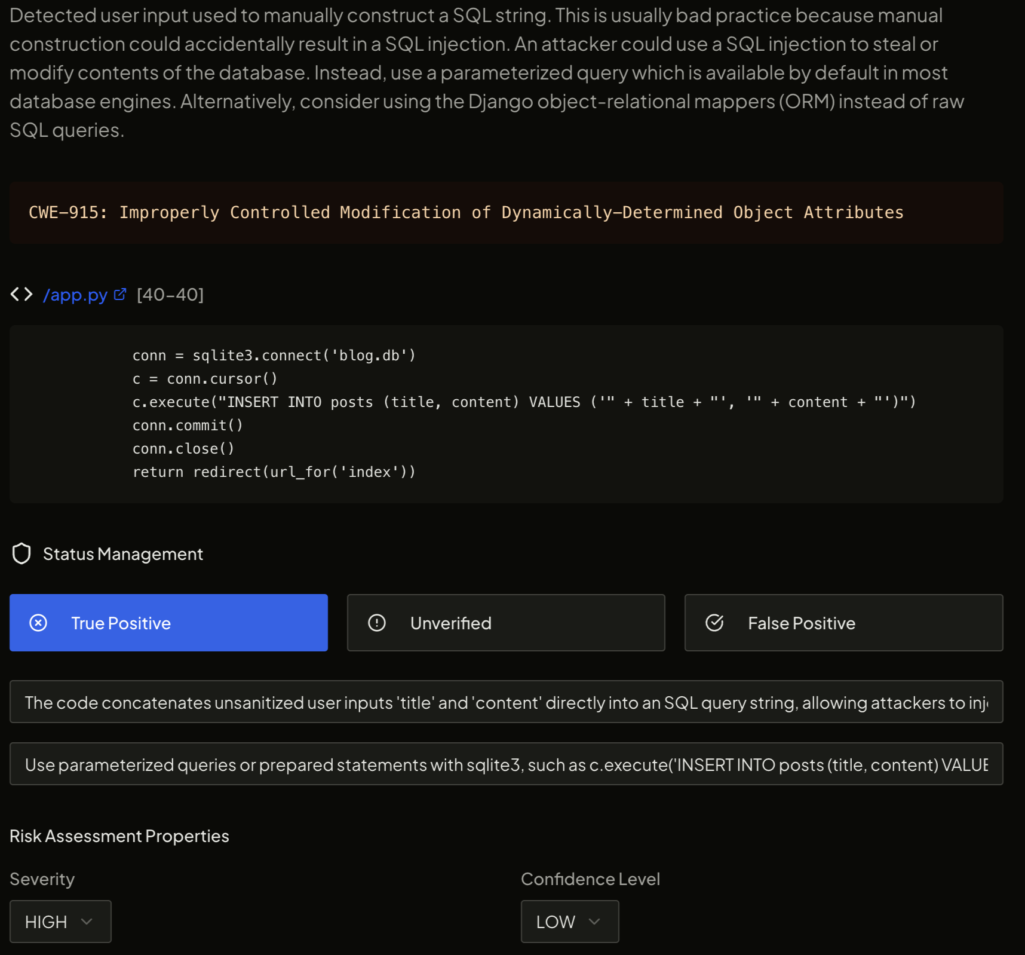
Task: Click the chevron on the LOW confidence selector
Action: point(595,922)
